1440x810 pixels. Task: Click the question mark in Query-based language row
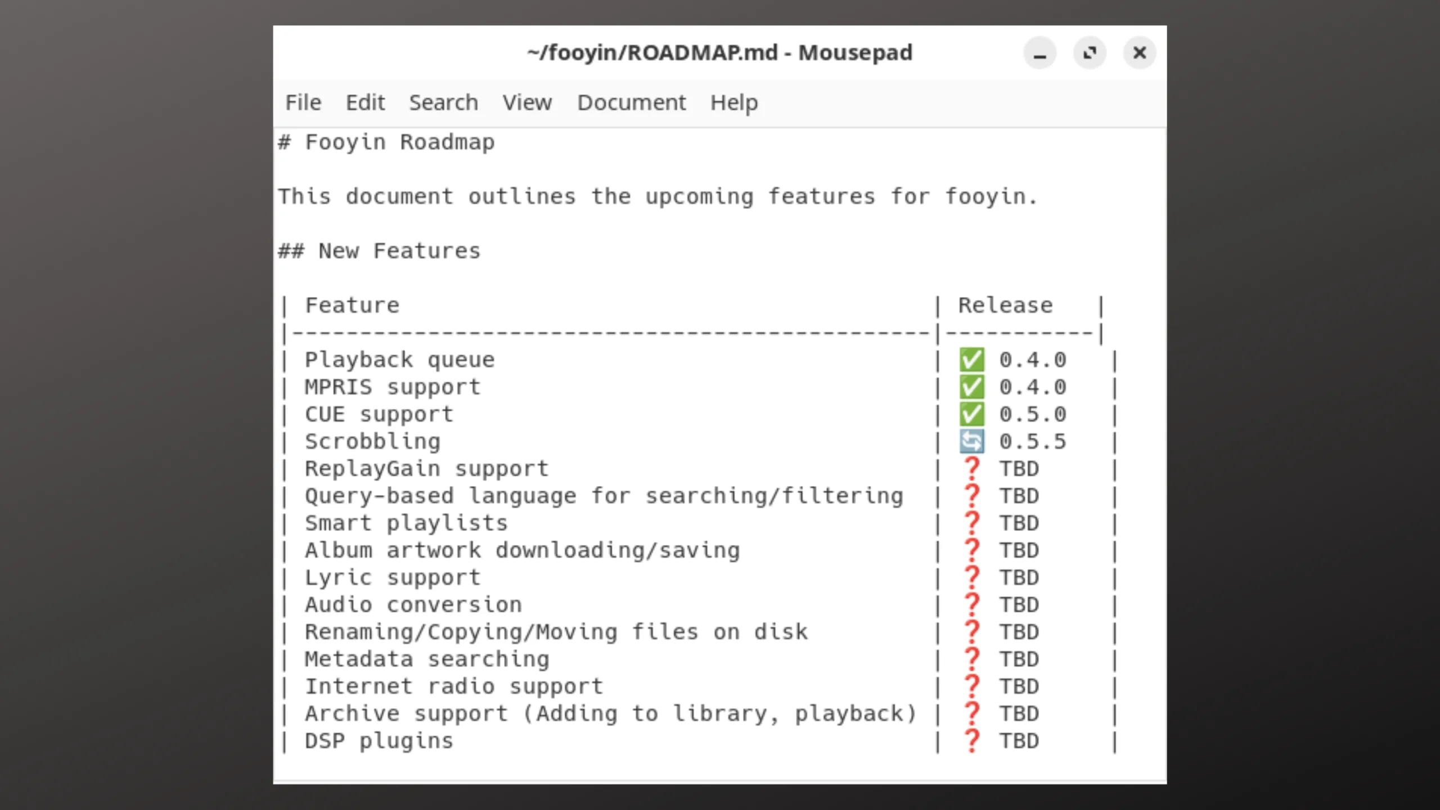click(x=971, y=496)
